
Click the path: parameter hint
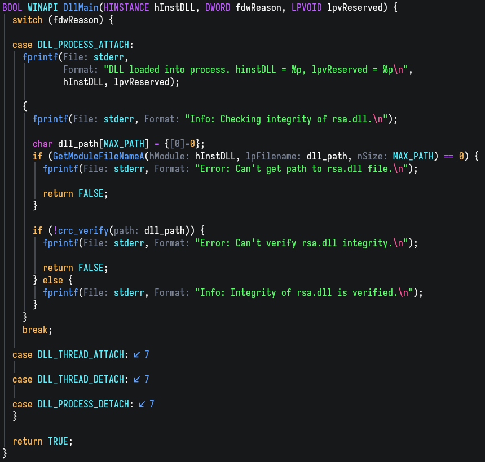click(x=126, y=230)
